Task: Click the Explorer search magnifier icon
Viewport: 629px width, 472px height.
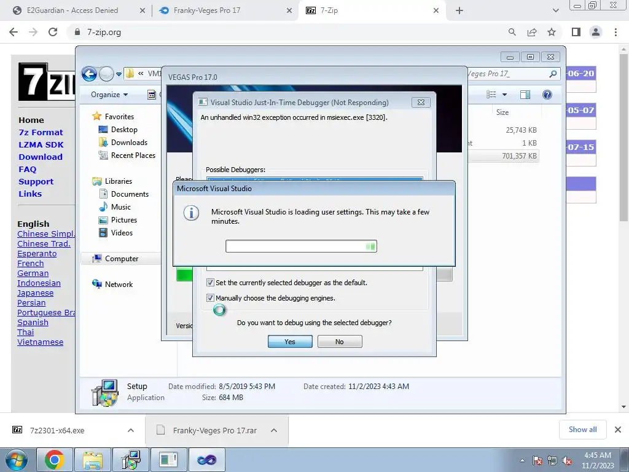Action: pyautogui.click(x=553, y=74)
